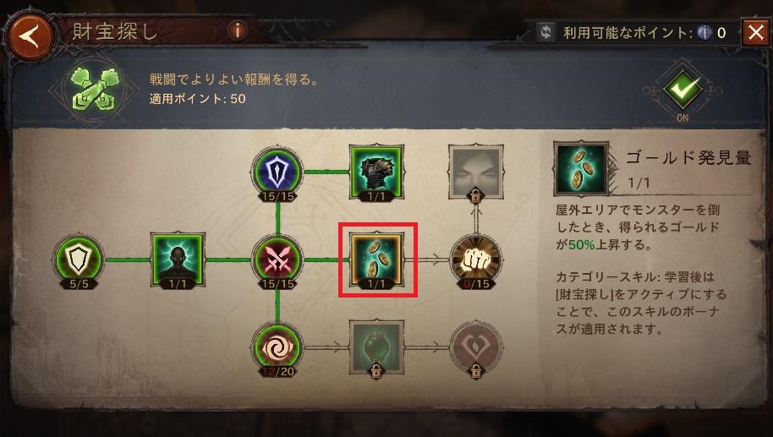Open the info icon beside 財宝探し

(237, 31)
